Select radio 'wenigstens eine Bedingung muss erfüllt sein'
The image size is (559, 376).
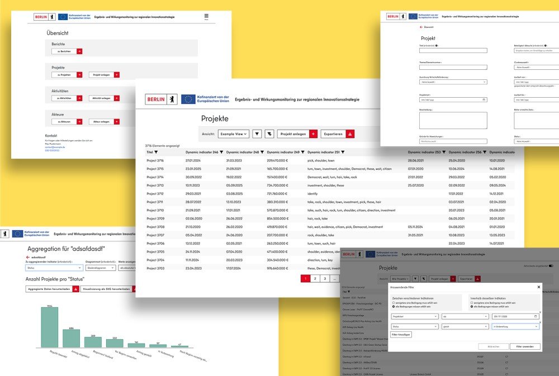point(394,303)
